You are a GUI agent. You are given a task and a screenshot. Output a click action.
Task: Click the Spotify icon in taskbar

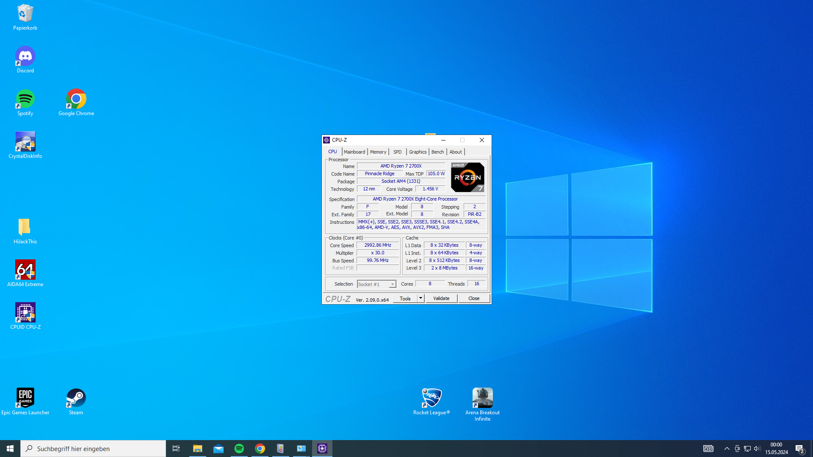239,449
